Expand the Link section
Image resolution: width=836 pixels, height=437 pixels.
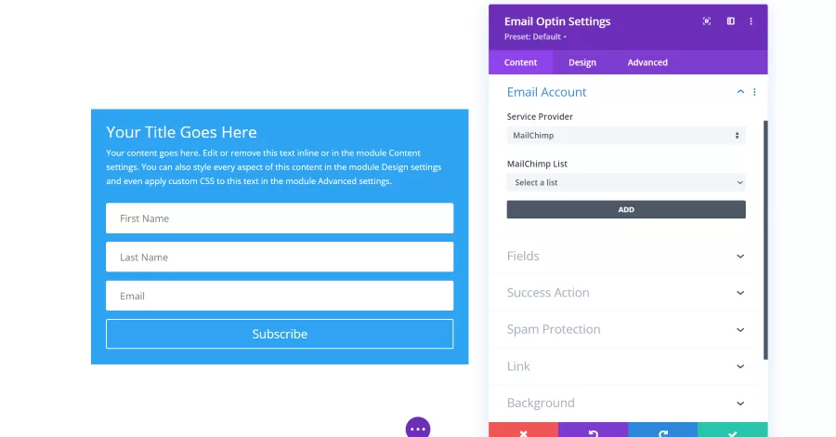coord(626,366)
